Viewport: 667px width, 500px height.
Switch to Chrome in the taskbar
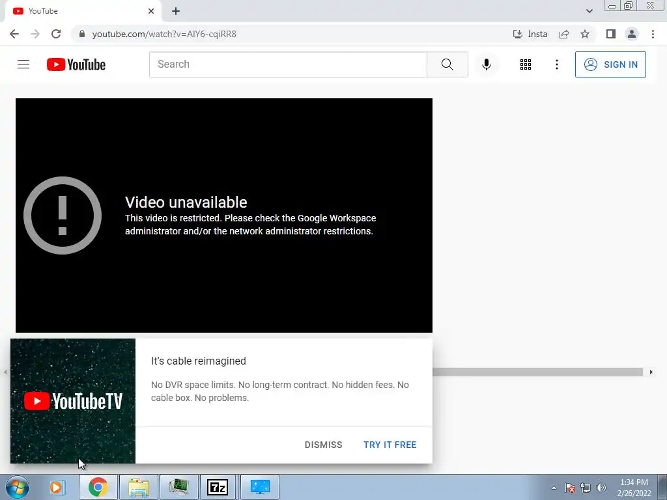pyautogui.click(x=98, y=487)
